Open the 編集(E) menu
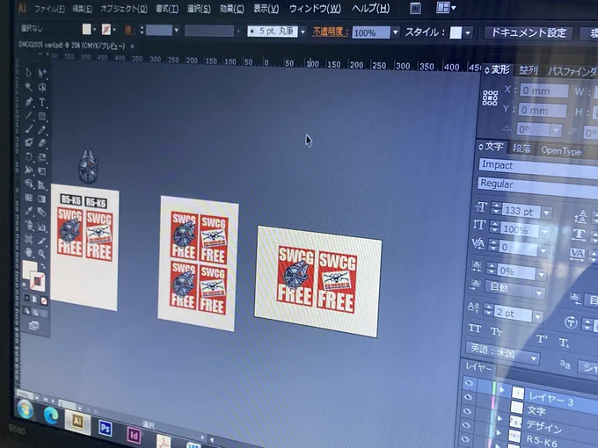Screen dimensions: 598x448 coord(83,9)
